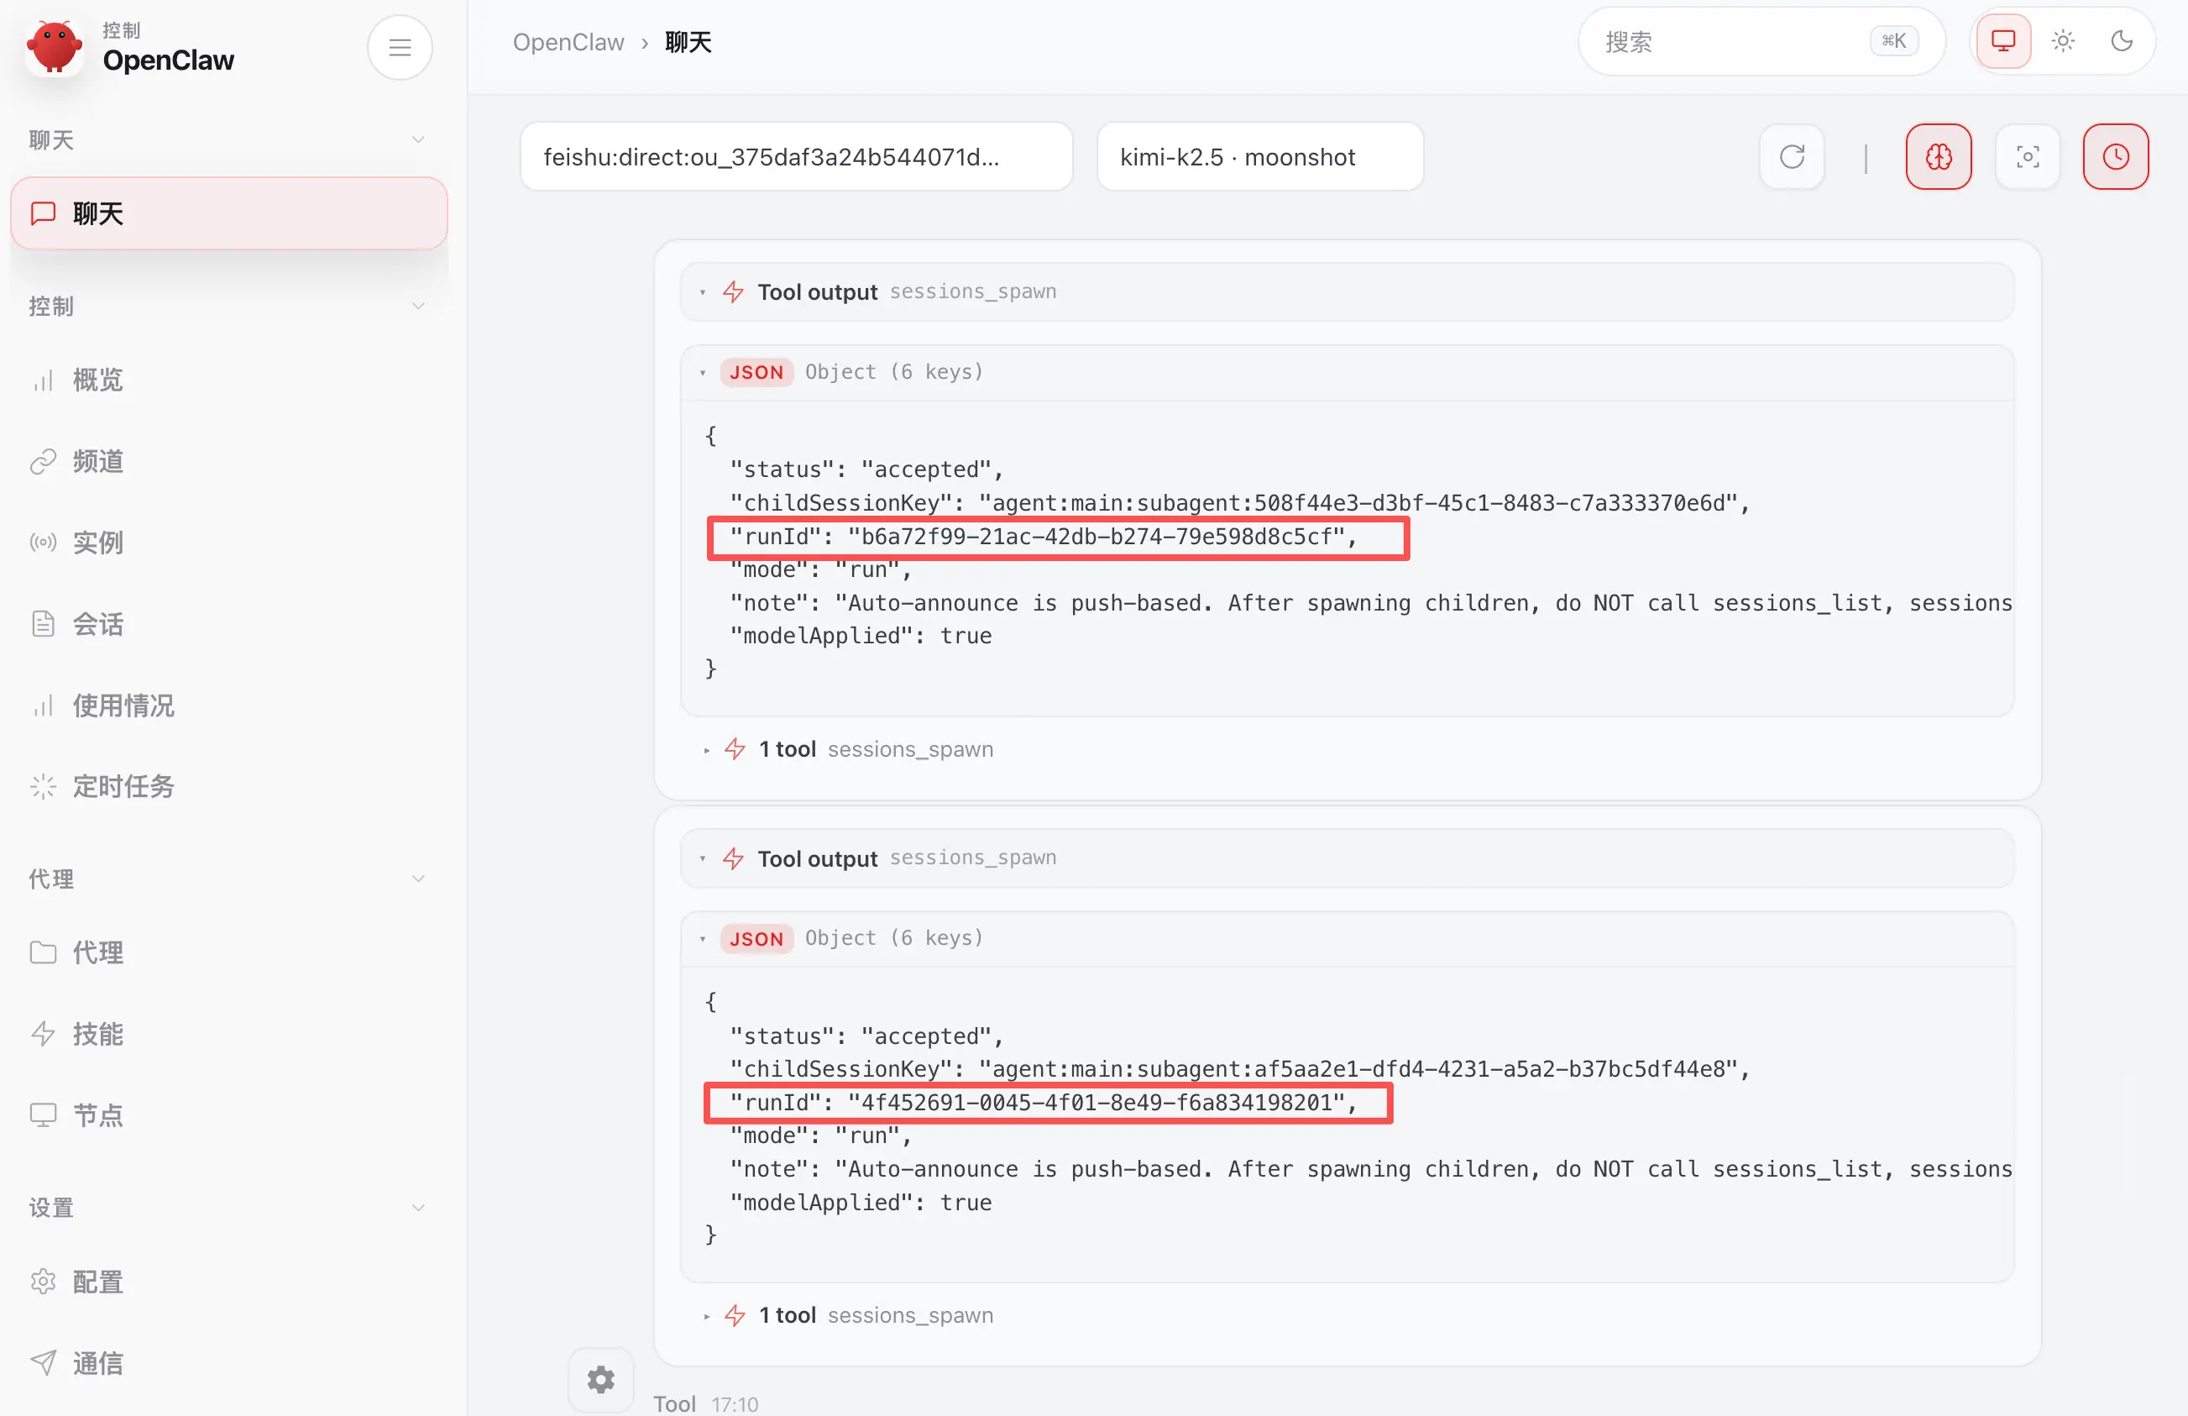Click the refresh chat icon

coord(1791,156)
